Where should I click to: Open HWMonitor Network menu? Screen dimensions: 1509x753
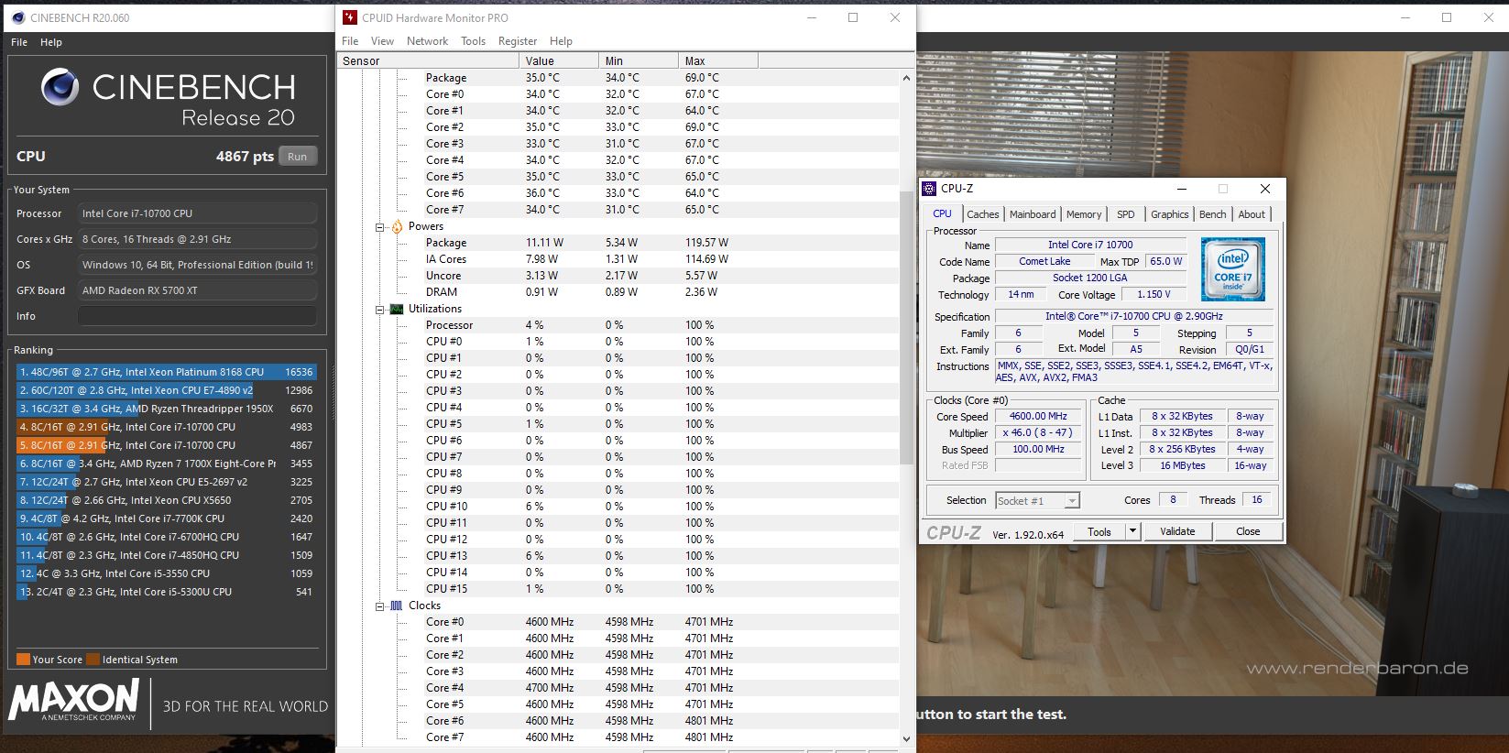pos(427,41)
